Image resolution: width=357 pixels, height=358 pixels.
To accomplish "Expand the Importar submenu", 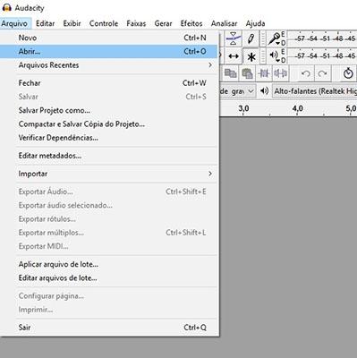I will click(110, 174).
